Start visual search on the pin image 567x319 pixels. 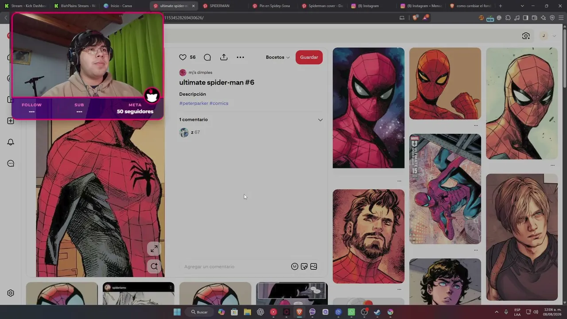tap(154, 266)
